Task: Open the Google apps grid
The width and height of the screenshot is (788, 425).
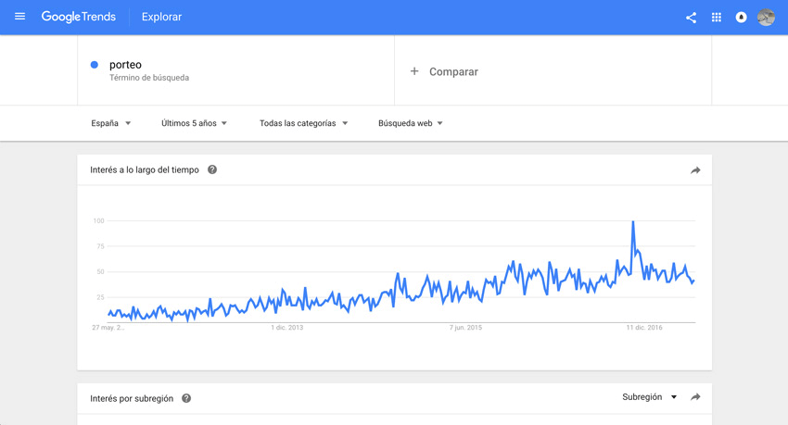Action: pyautogui.click(x=716, y=18)
